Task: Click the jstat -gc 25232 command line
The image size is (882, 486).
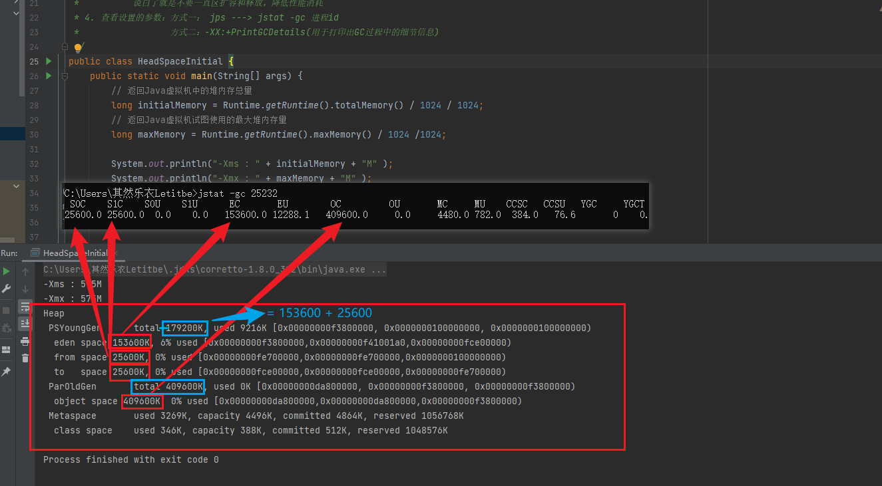Action: [171, 193]
